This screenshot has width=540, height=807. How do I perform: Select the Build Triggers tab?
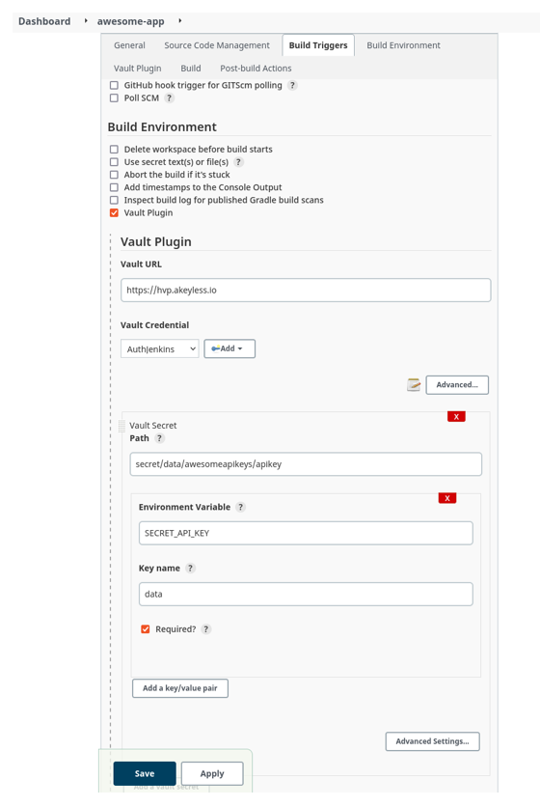[318, 45]
